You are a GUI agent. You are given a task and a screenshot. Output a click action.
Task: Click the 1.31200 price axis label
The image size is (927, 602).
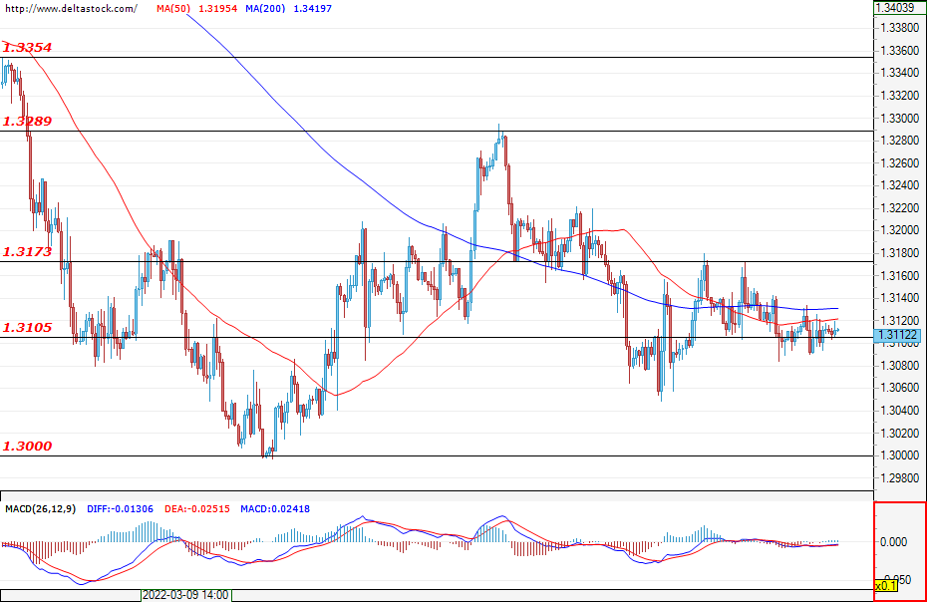pos(900,321)
